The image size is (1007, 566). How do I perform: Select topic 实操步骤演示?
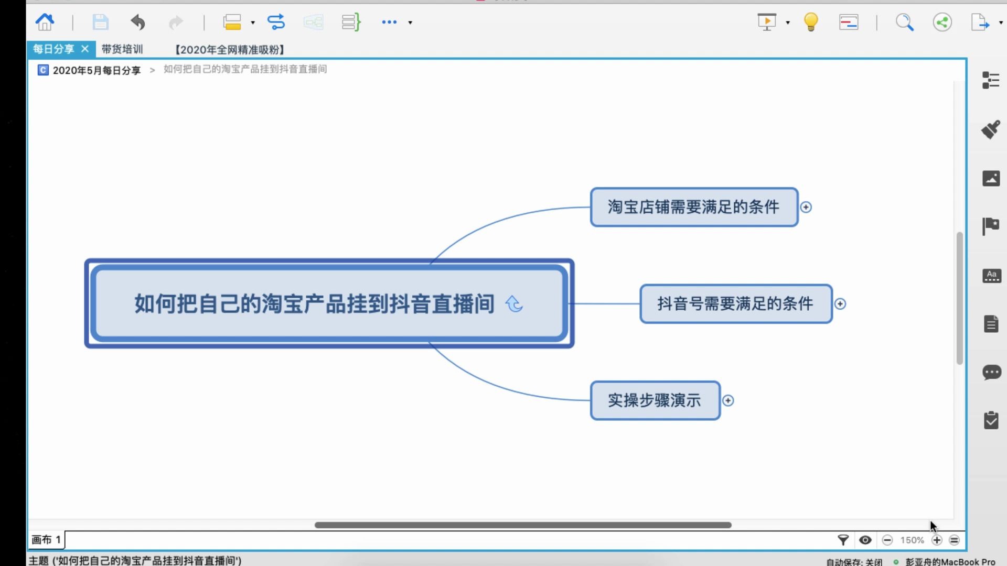tap(655, 400)
